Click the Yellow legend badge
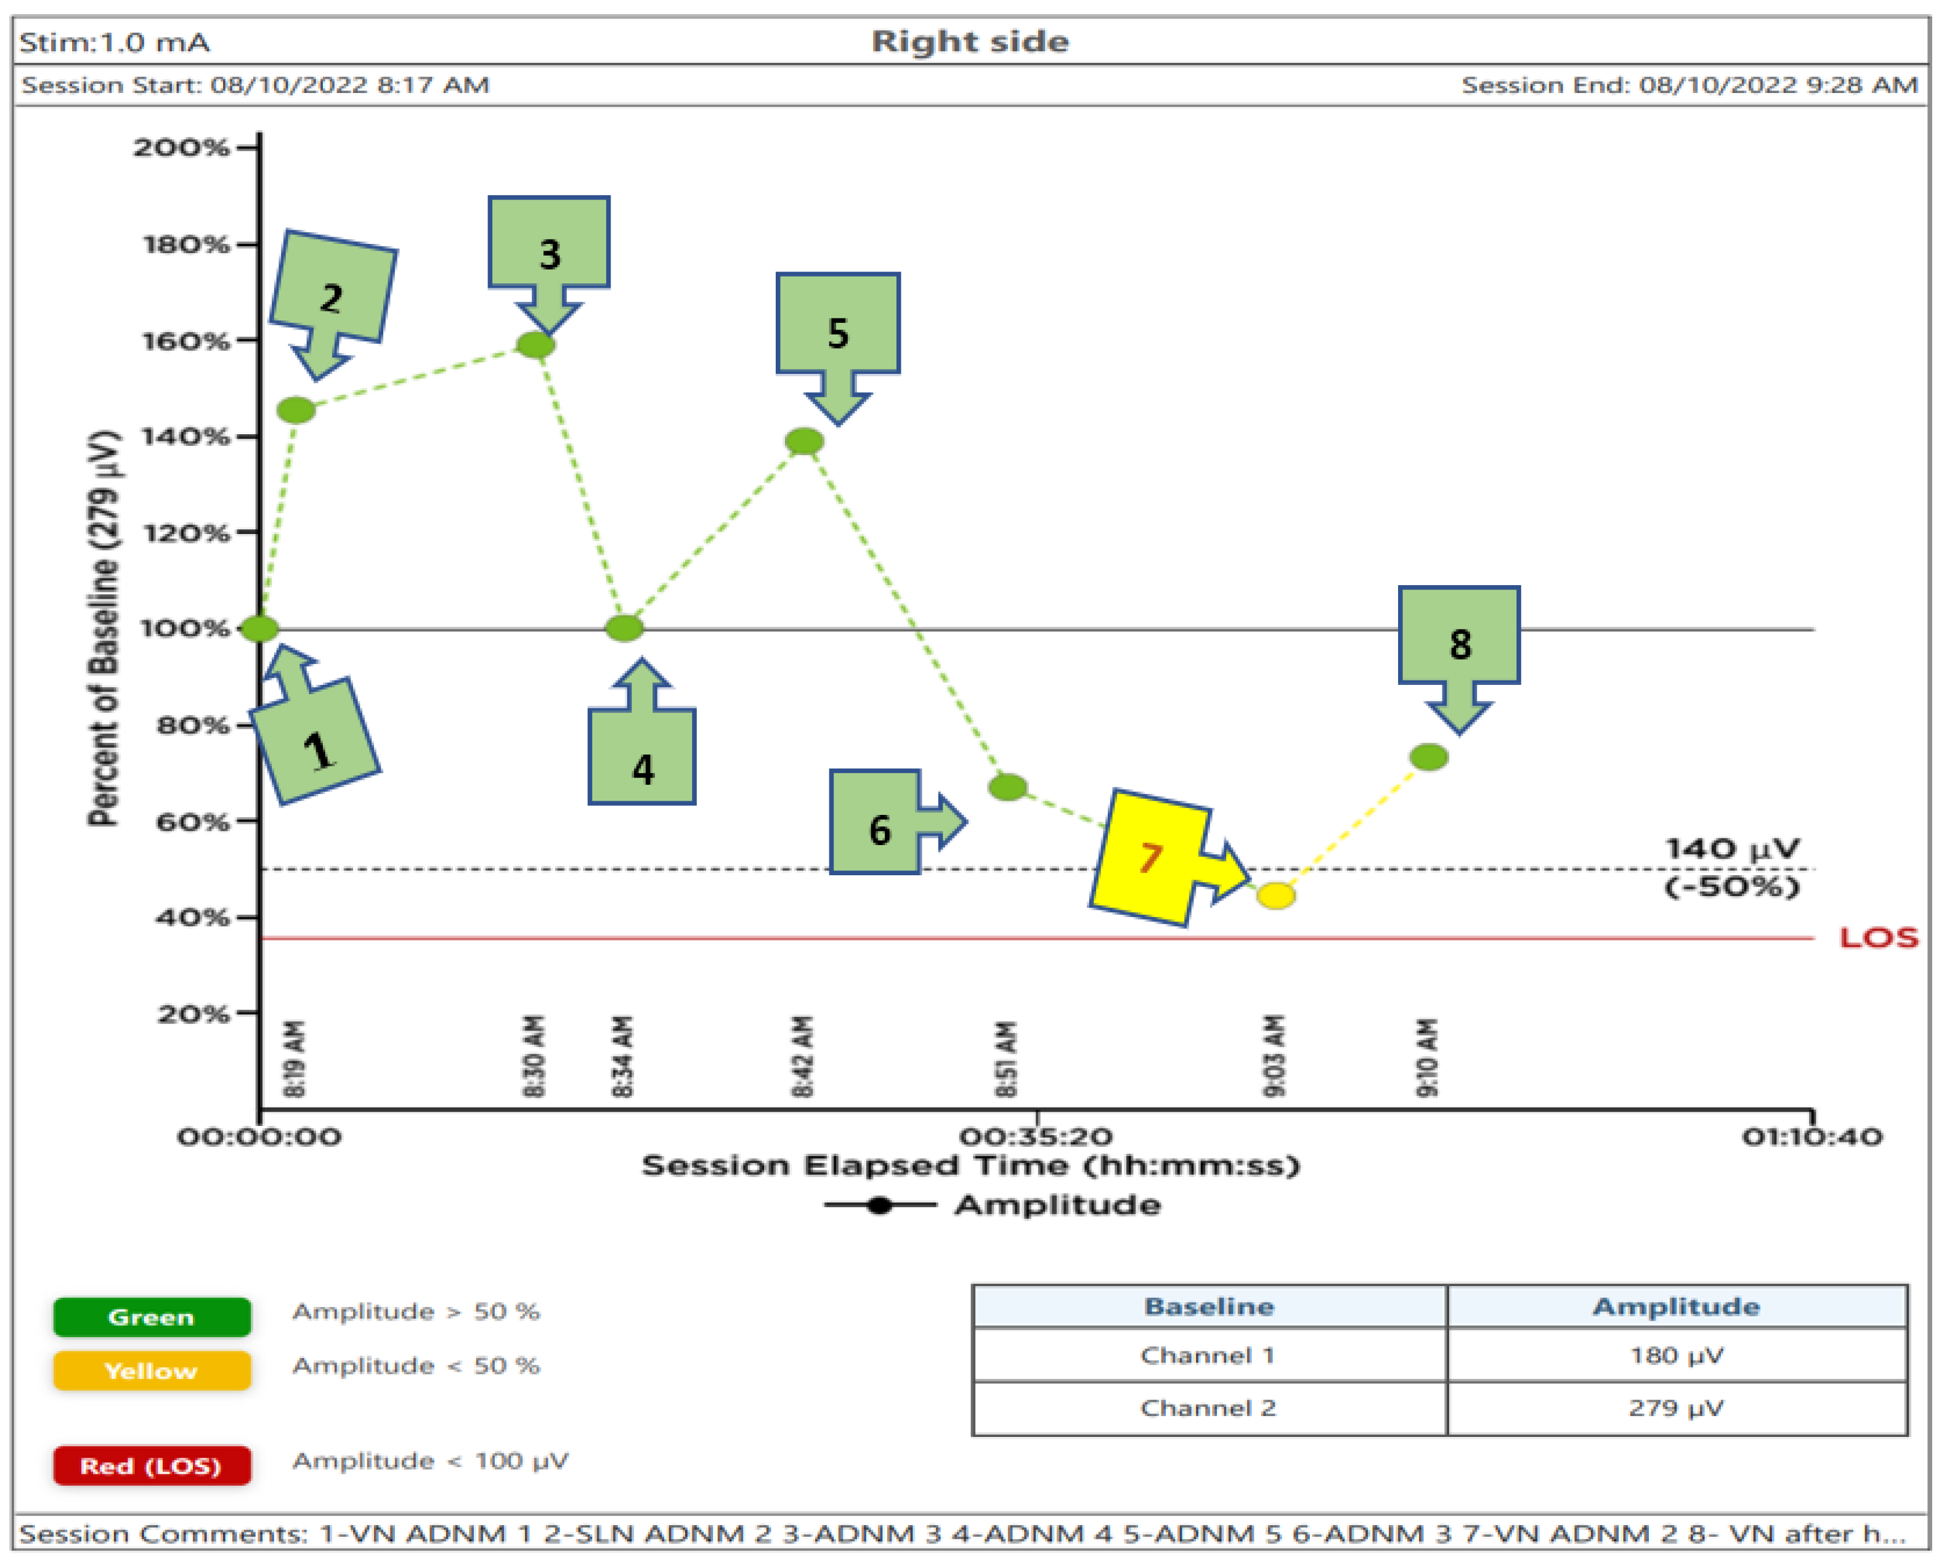The image size is (1939, 1562). 151,1370
